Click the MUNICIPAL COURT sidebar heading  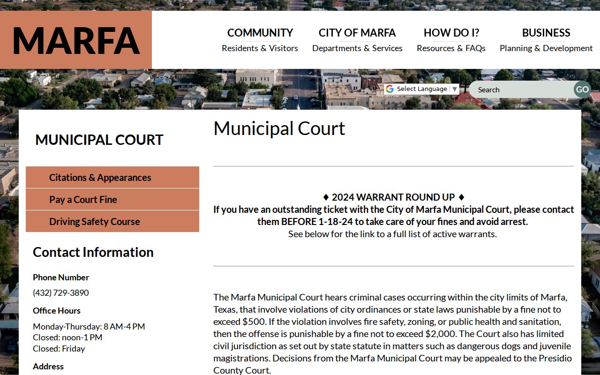click(99, 140)
